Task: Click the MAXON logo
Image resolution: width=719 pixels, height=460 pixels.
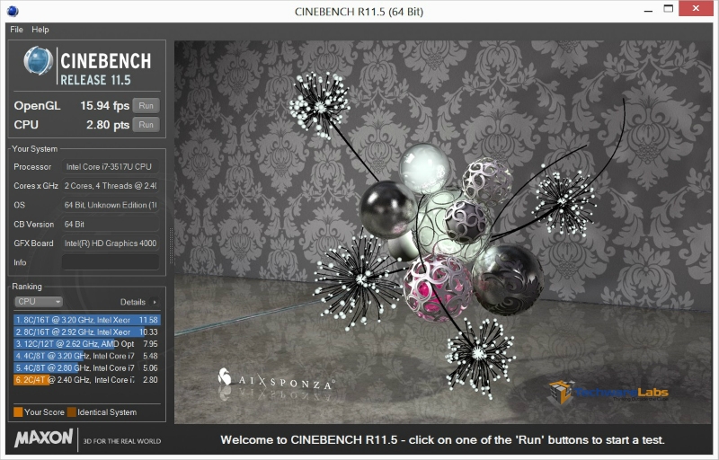Action: coord(43,438)
